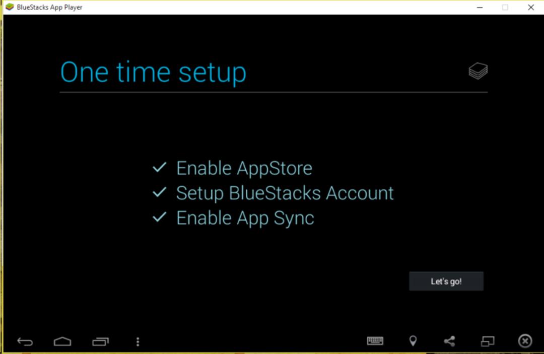Toggle full screen view icon

(x=488, y=341)
